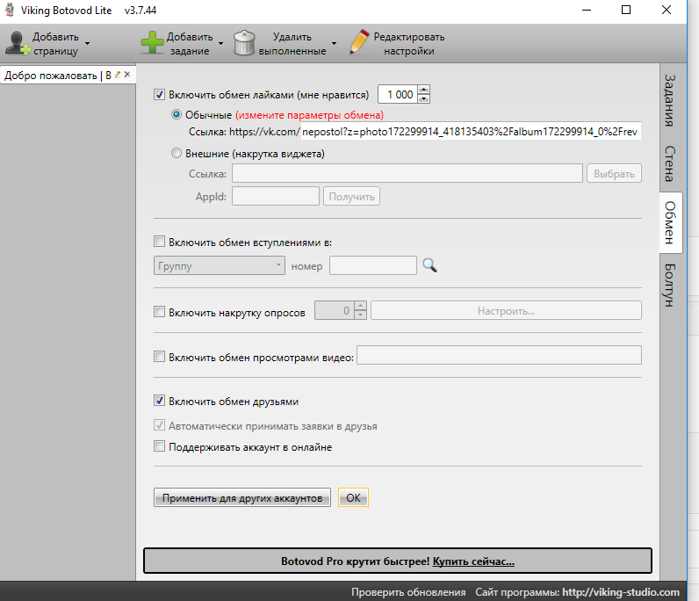Select Внешние (накрутка виджета) radio button
Viewport: 699px width, 601px height.
(177, 154)
